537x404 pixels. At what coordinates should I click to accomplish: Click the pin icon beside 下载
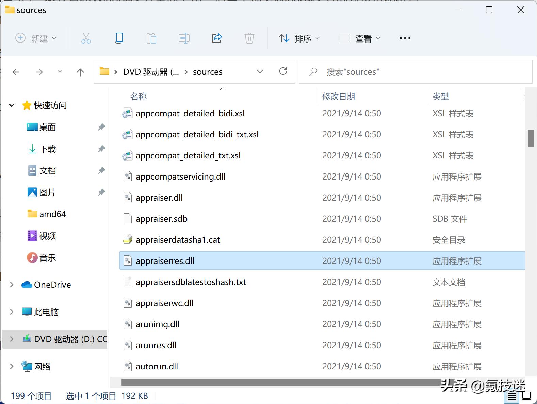[x=101, y=149]
